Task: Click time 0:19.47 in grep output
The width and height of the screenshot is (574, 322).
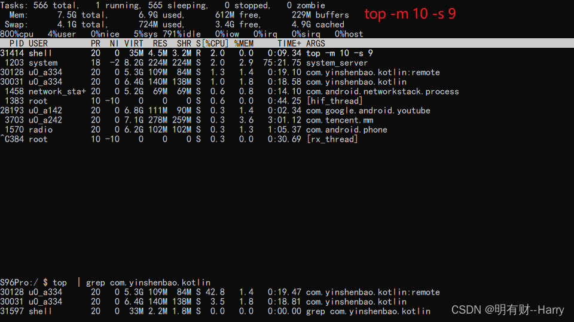Action: tap(285, 292)
